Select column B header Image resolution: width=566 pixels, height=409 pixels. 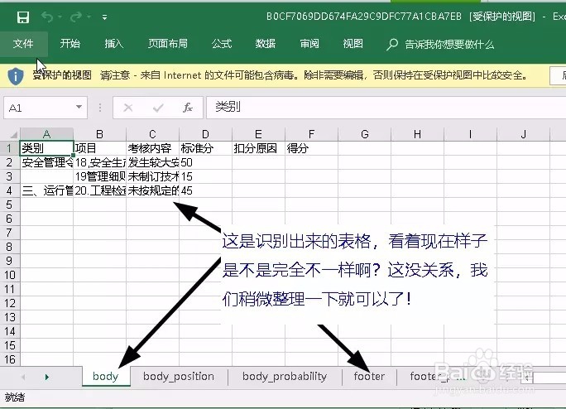point(99,134)
